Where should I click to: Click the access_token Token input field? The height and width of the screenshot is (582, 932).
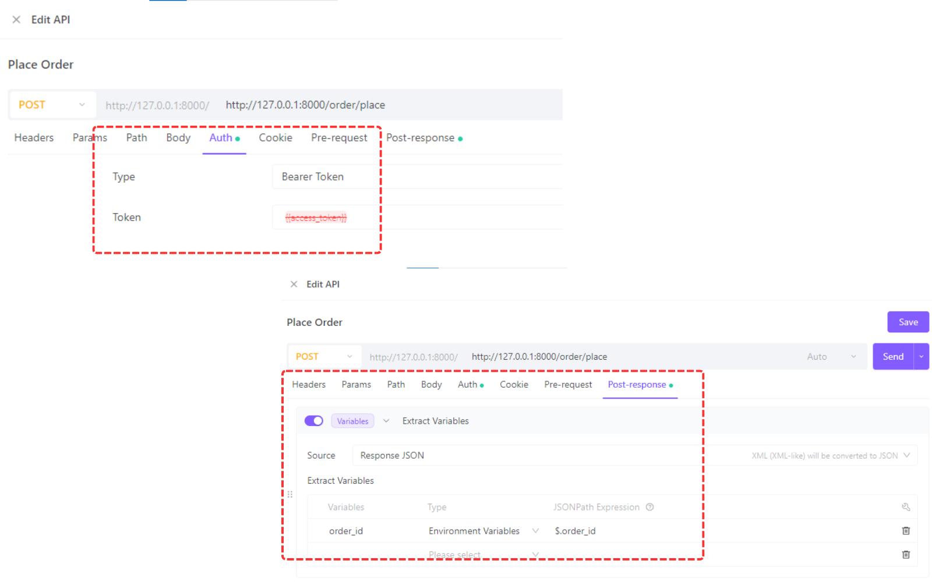(x=417, y=217)
